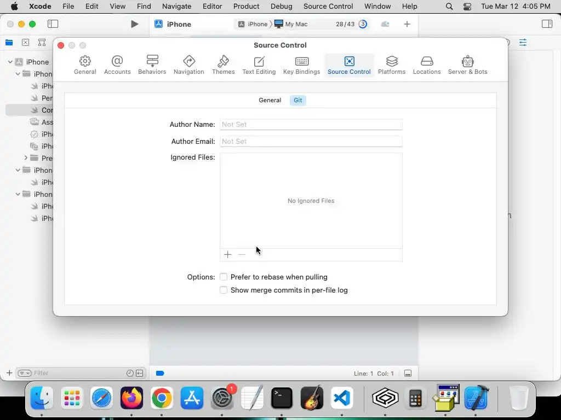Open the Source Control menu
This screenshot has height=420, width=561.
click(328, 7)
